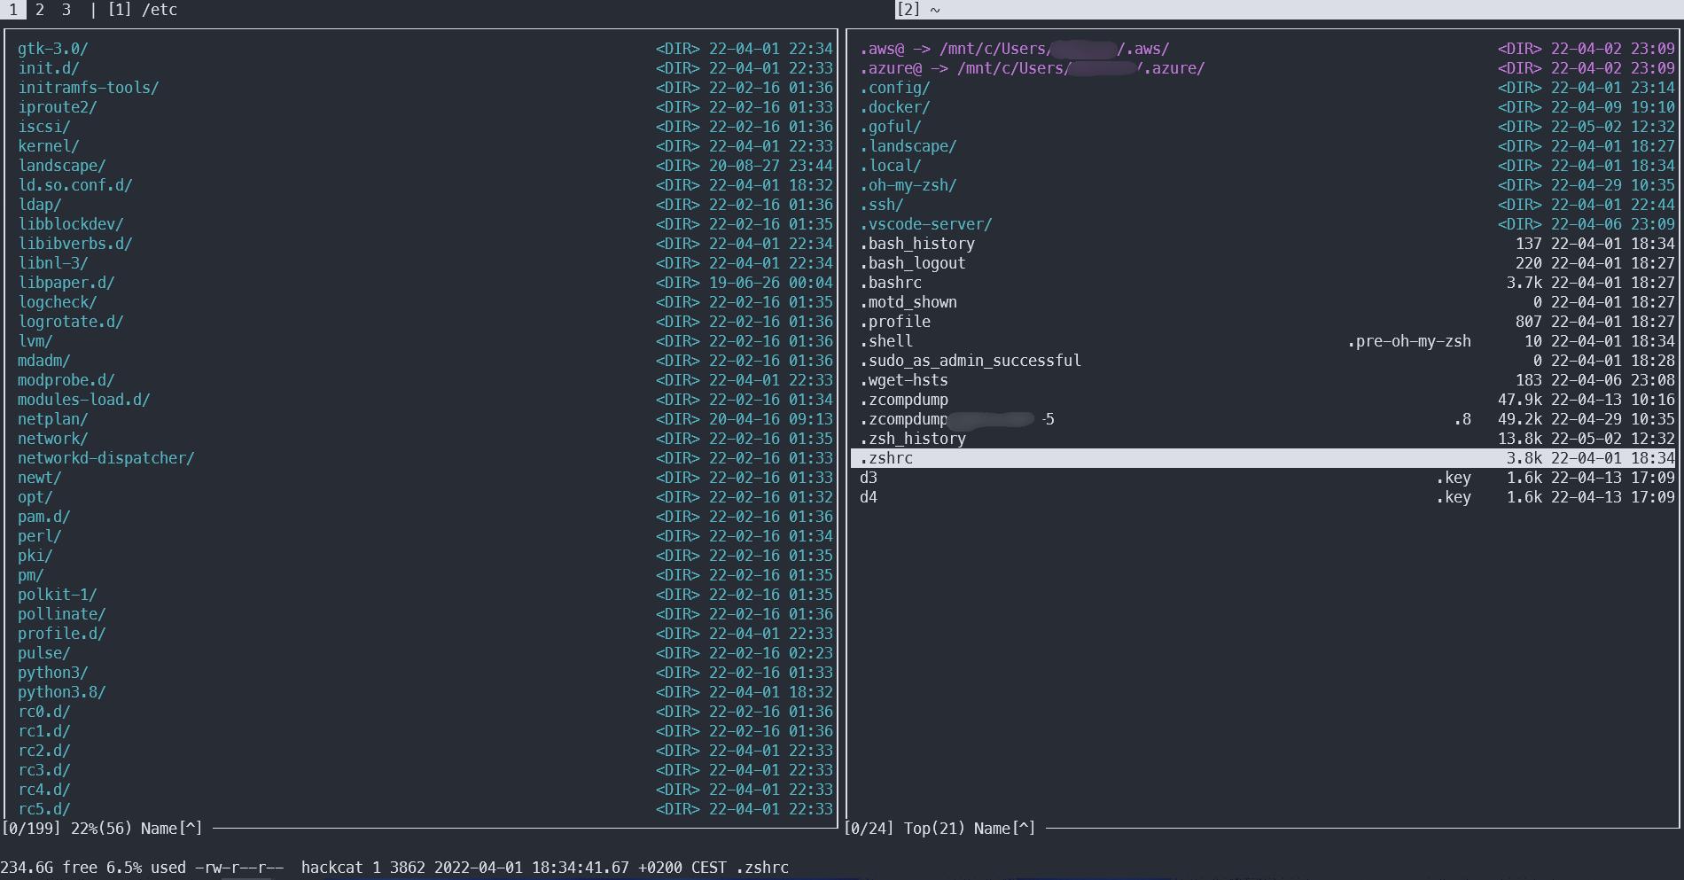1684x880 pixels.
Task: Switch to workspace tab 3
Action: [x=66, y=10]
